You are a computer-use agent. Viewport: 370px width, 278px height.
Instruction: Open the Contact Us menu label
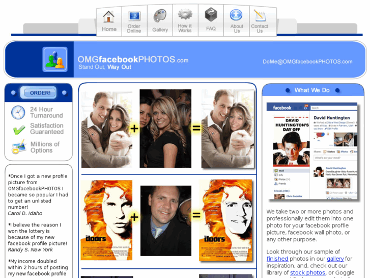[260, 29]
